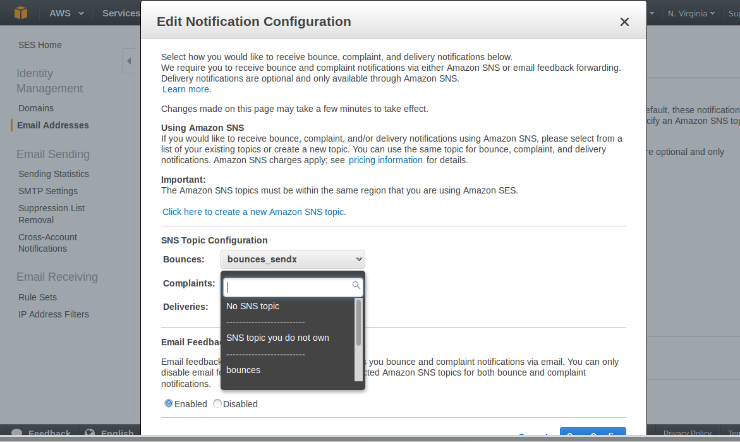This screenshot has height=442, width=740.
Task: View Sending Statistics
Action: click(54, 174)
